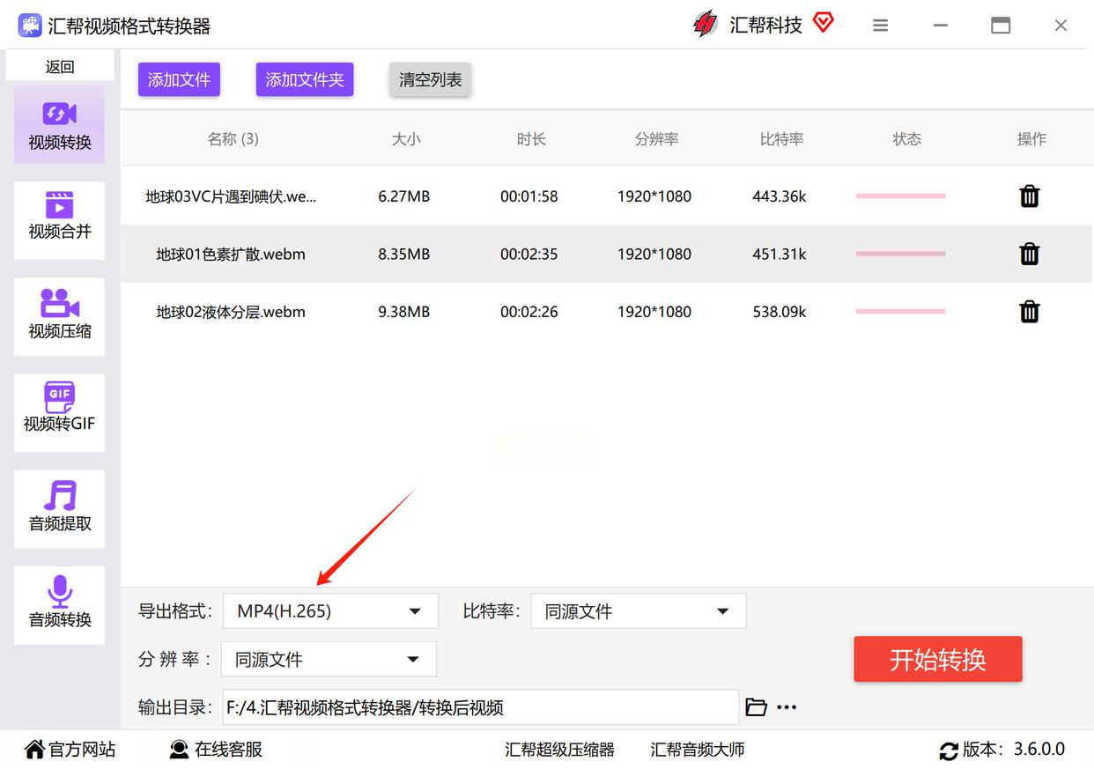This screenshot has height=769, width=1094.
Task: Click the 00:01:58 duration cell
Action: point(529,196)
